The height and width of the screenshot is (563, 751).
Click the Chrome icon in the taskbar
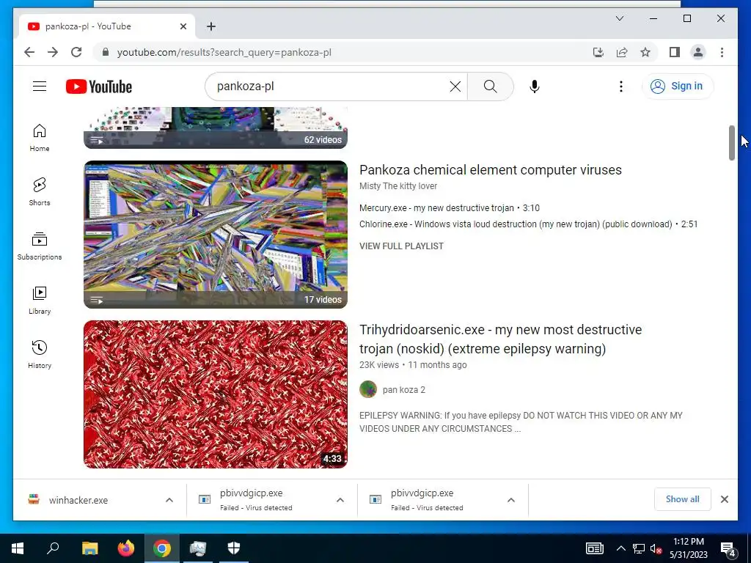[x=162, y=548]
